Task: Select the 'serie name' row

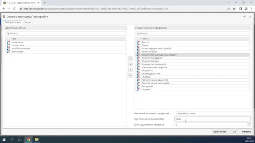Action: pos(65,52)
